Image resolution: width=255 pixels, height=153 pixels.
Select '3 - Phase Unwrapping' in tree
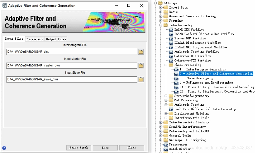pos(196,78)
